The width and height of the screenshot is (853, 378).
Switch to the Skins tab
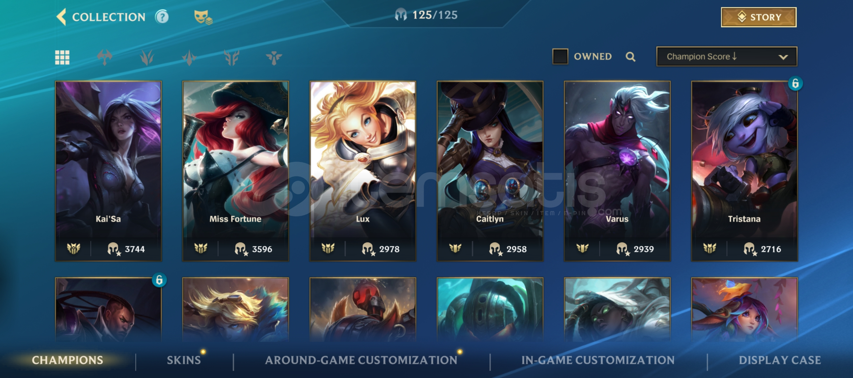(x=184, y=360)
